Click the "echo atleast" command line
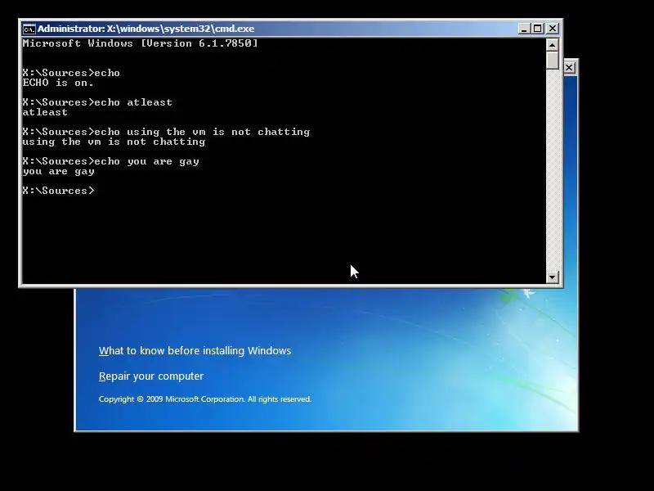The image size is (654, 491). pos(97,102)
